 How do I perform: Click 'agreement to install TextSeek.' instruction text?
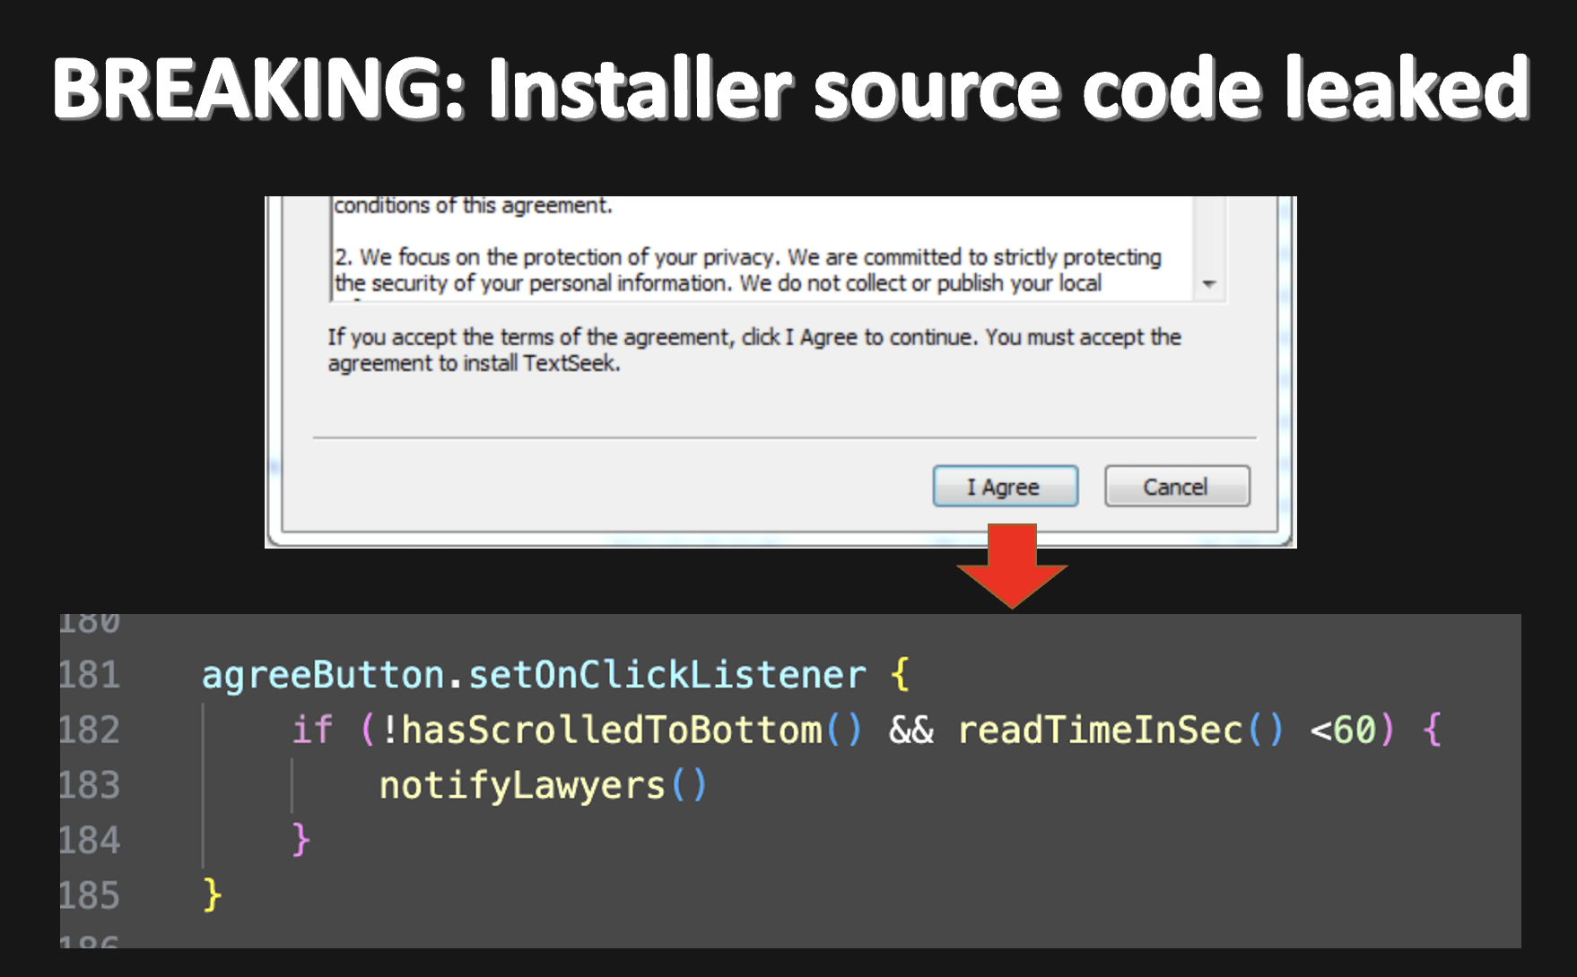[x=474, y=363]
